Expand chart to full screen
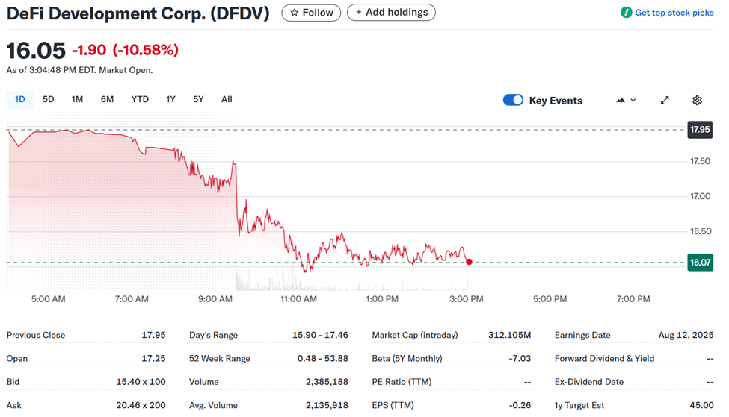The height and width of the screenshot is (417, 729). pos(665,100)
